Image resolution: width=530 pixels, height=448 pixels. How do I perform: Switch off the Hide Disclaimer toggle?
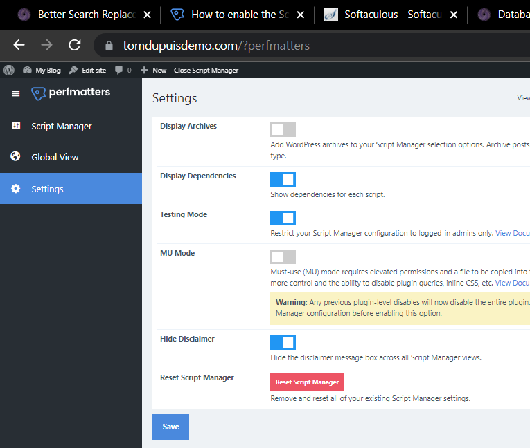coord(283,342)
